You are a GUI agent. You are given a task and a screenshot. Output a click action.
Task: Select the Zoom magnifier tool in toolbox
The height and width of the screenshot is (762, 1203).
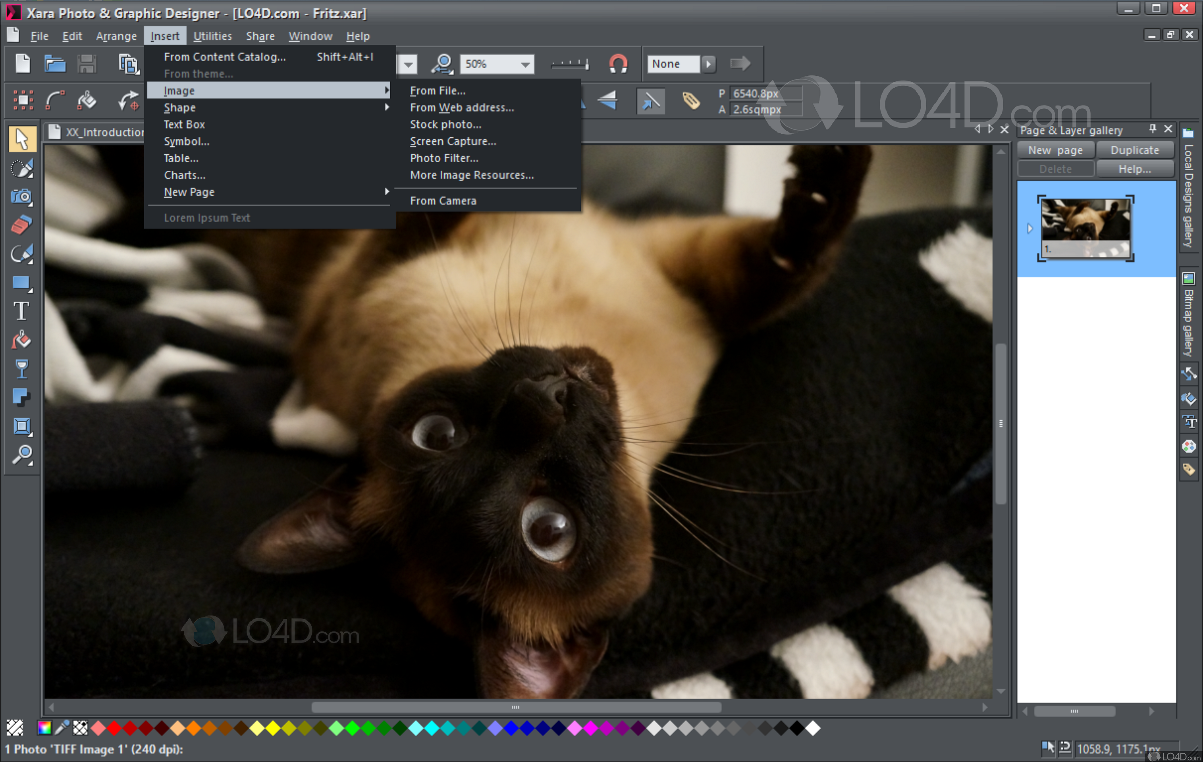22,455
